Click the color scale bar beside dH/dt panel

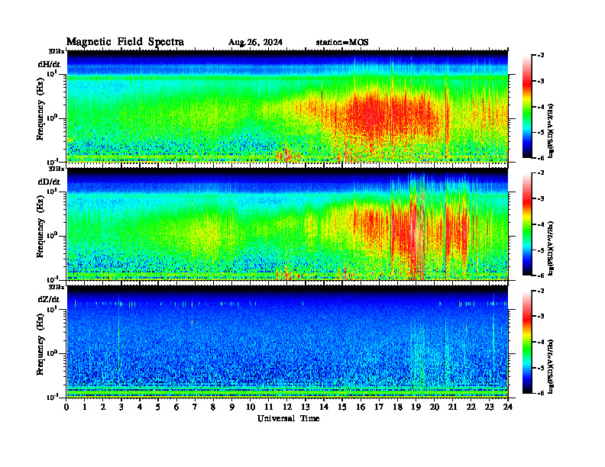coord(526,107)
